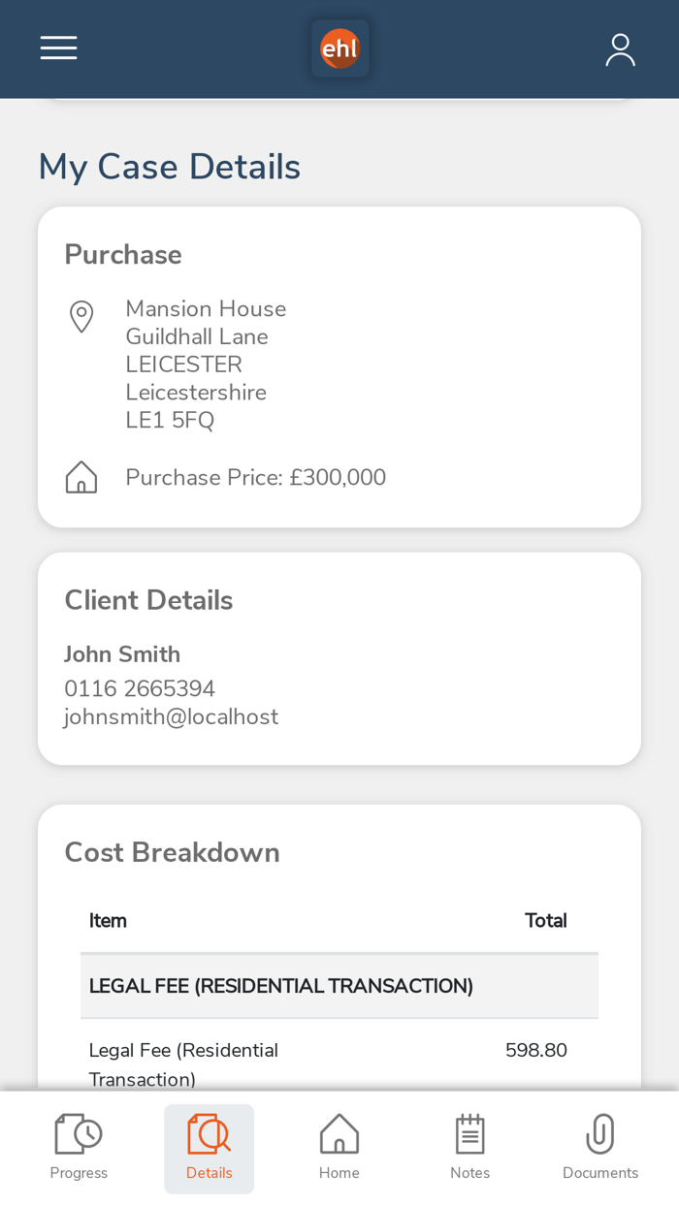Click the Total column header
The width and height of the screenshot is (679, 1206).
pos(546,920)
